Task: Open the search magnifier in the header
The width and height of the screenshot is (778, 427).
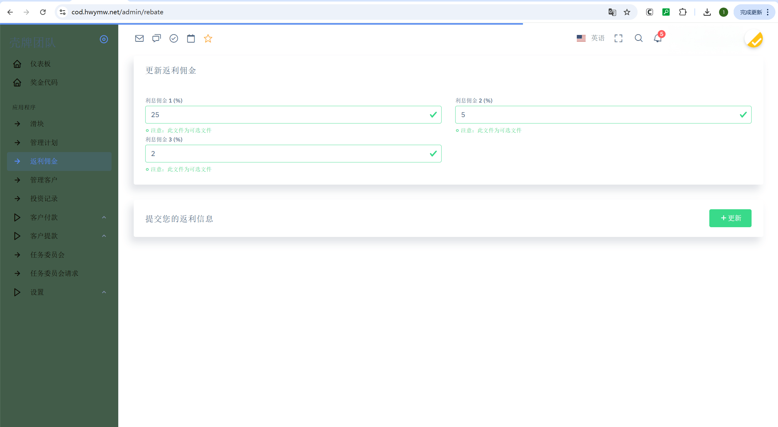Action: coord(639,38)
